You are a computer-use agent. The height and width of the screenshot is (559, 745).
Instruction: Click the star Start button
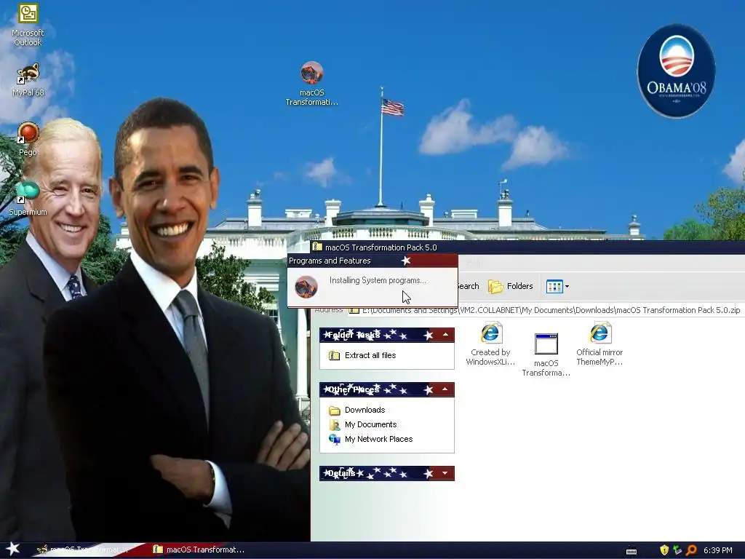coord(12,549)
